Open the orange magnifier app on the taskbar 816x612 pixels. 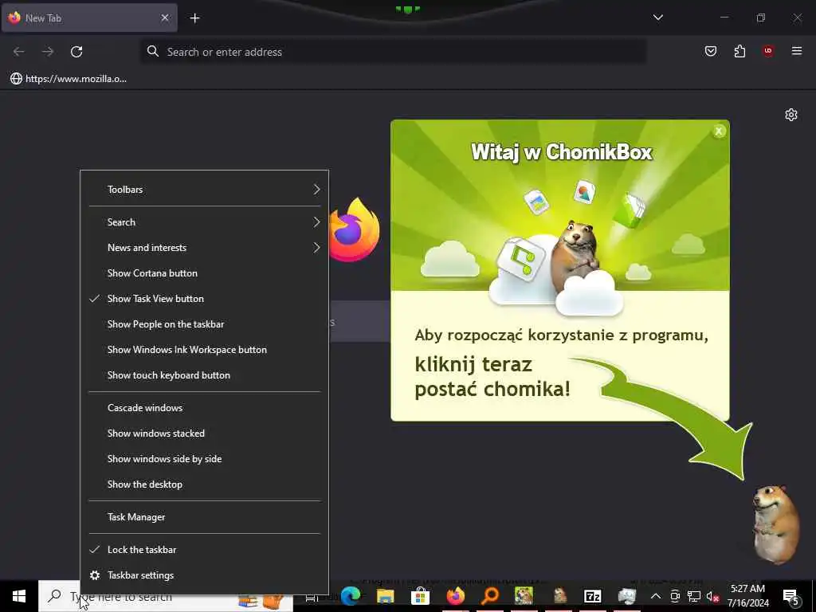pyautogui.click(x=489, y=596)
